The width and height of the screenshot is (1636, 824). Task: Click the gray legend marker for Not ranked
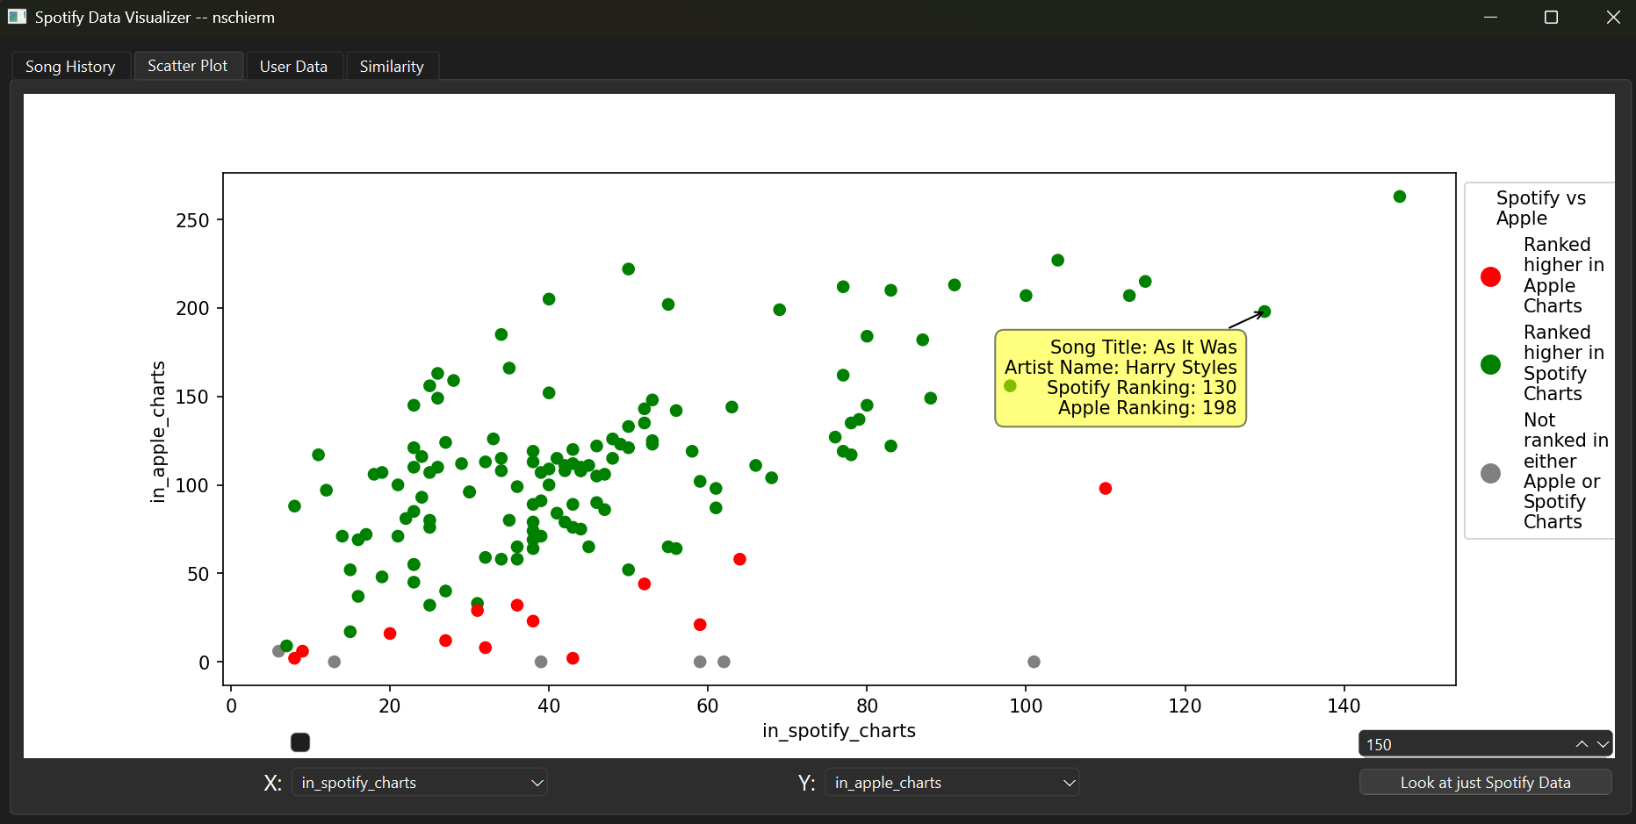pos(1490,473)
